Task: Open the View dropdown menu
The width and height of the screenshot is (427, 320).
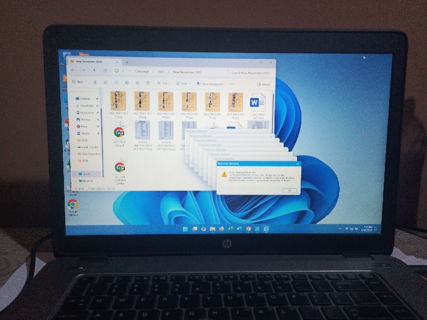Action: (x=183, y=84)
